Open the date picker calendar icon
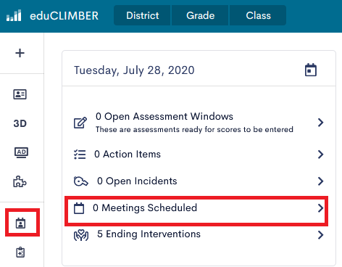Image resolution: width=342 pixels, height=267 pixels. (x=311, y=70)
